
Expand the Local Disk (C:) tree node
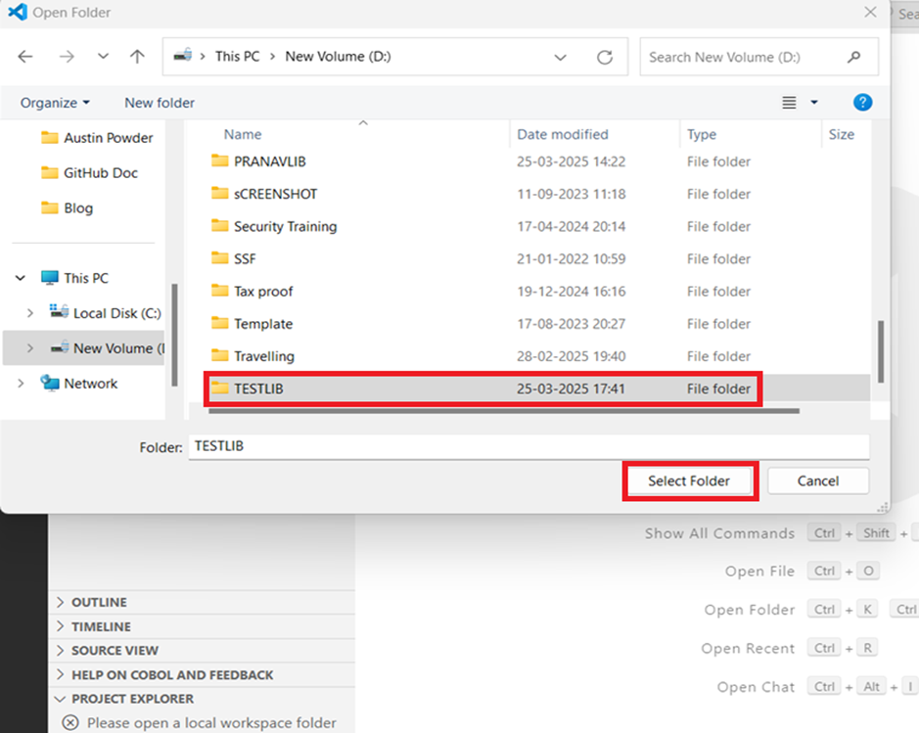[30, 313]
